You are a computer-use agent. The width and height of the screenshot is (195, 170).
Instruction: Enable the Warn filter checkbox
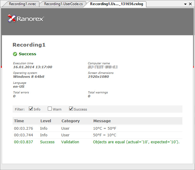(50, 108)
